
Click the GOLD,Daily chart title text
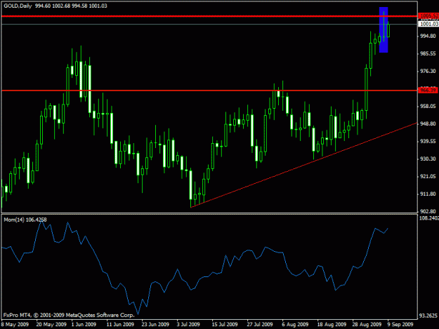point(18,6)
